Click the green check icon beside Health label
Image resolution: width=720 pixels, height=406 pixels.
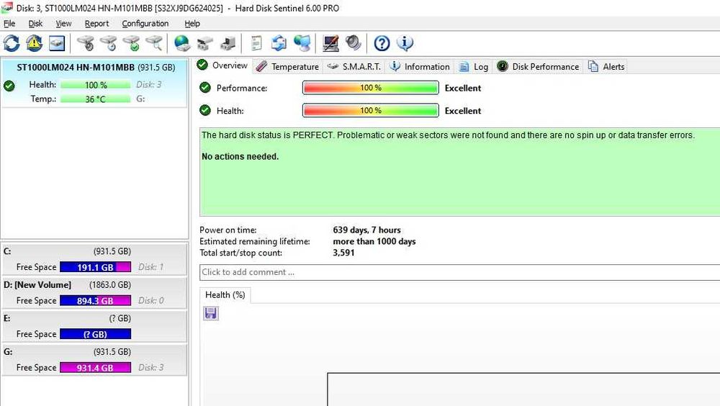205,110
